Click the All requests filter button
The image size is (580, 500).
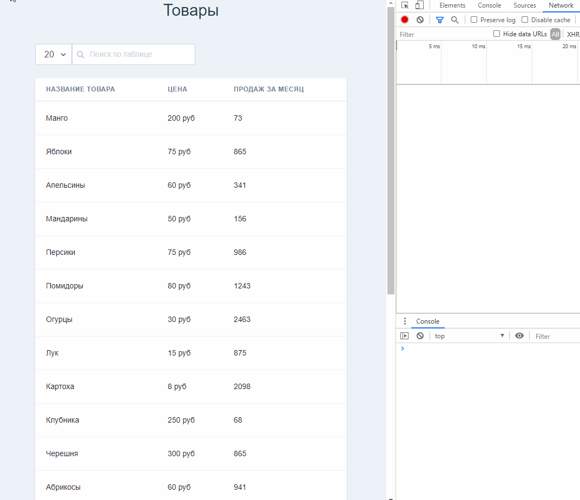[555, 34]
